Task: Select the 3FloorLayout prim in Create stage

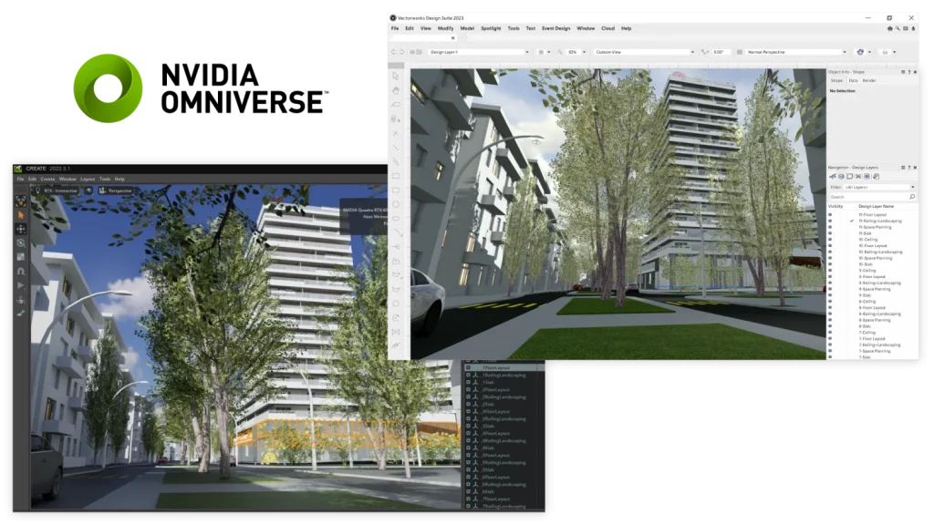Action: click(x=496, y=412)
